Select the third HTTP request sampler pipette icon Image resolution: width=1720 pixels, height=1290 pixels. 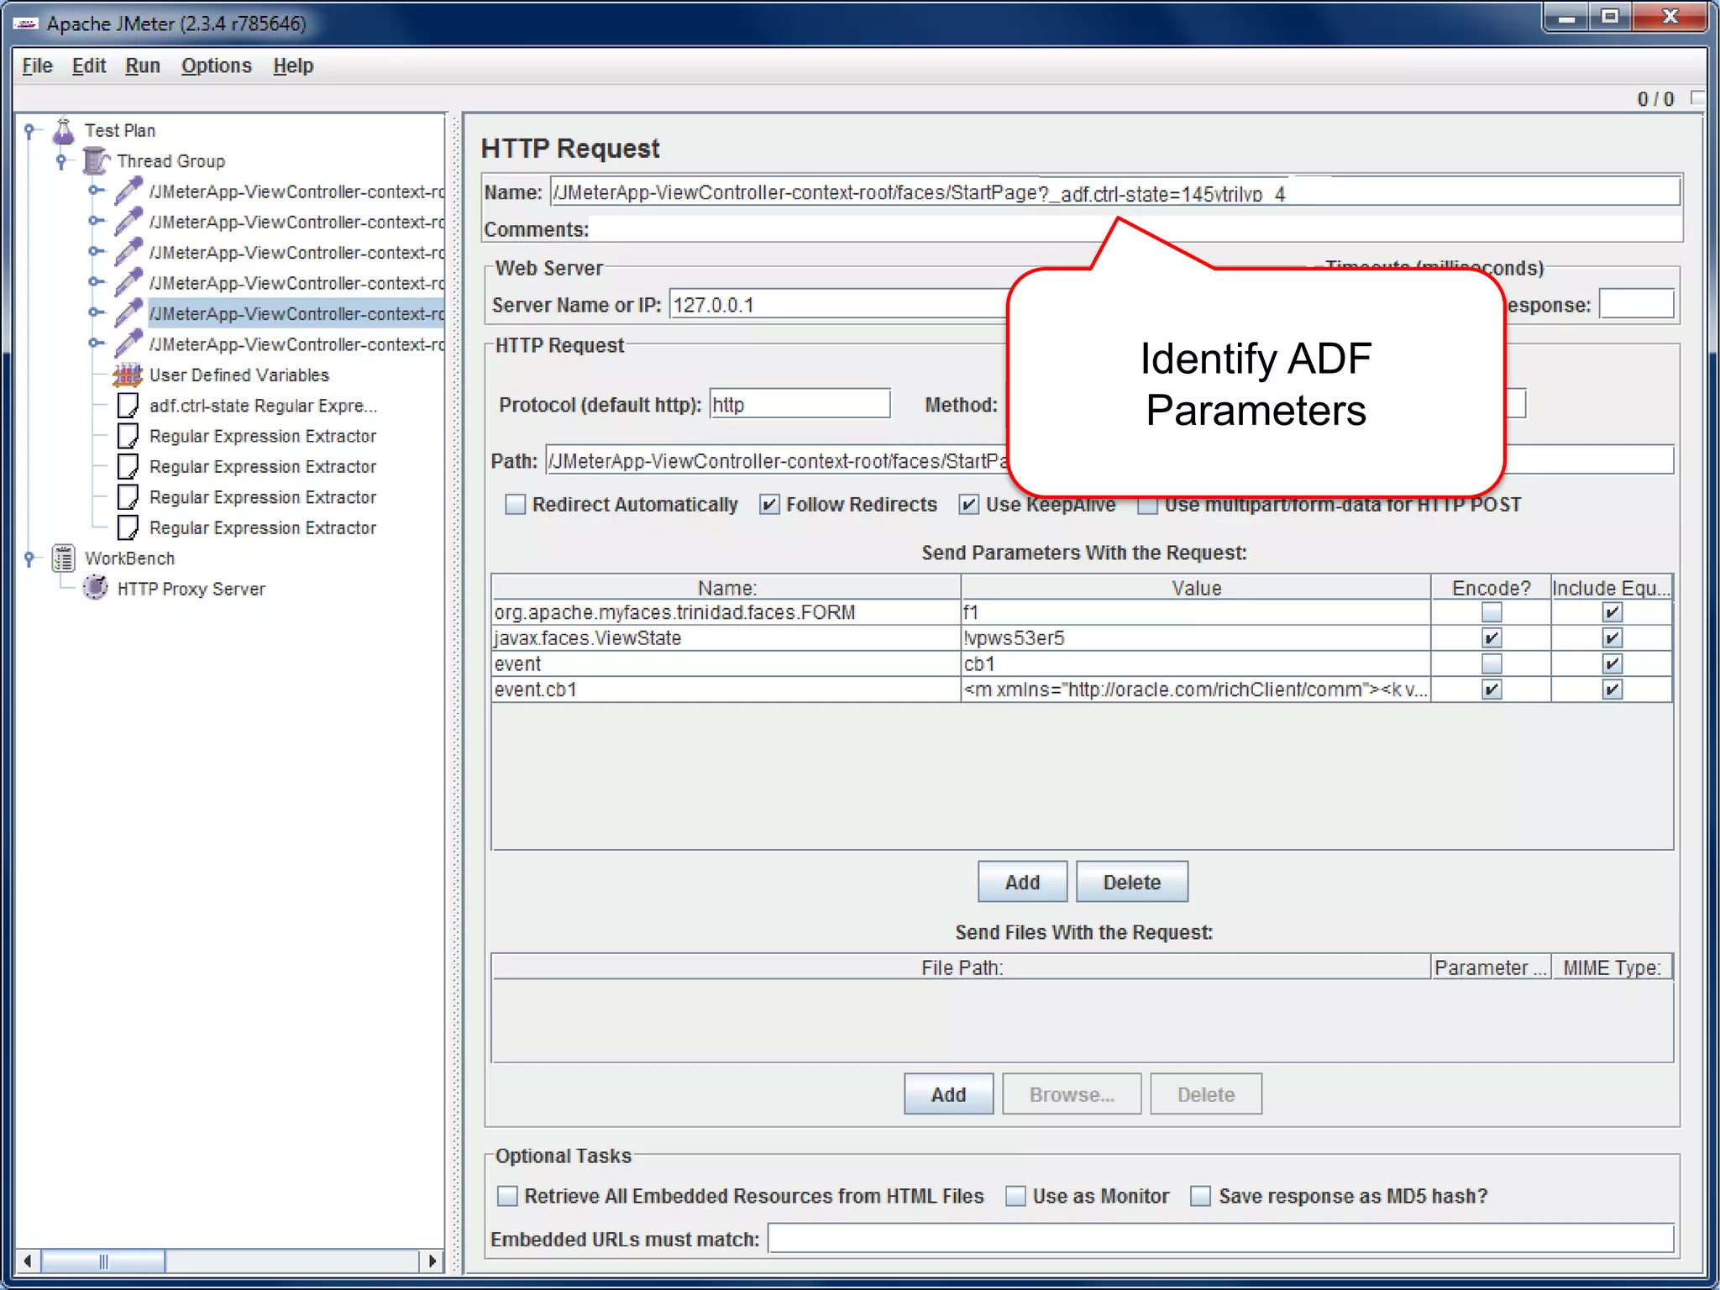click(128, 253)
